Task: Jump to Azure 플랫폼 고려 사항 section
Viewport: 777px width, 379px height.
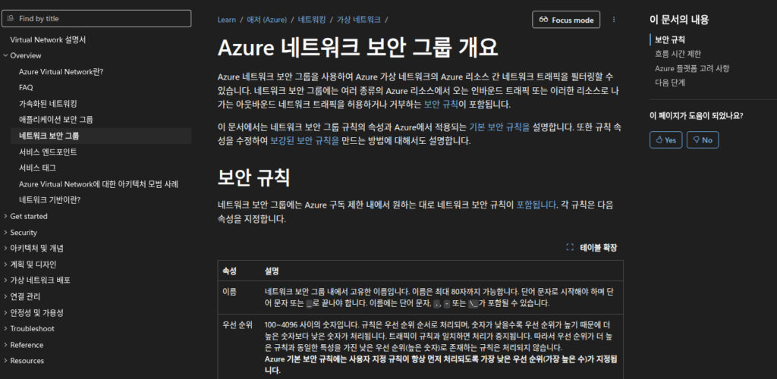Action: click(692, 68)
